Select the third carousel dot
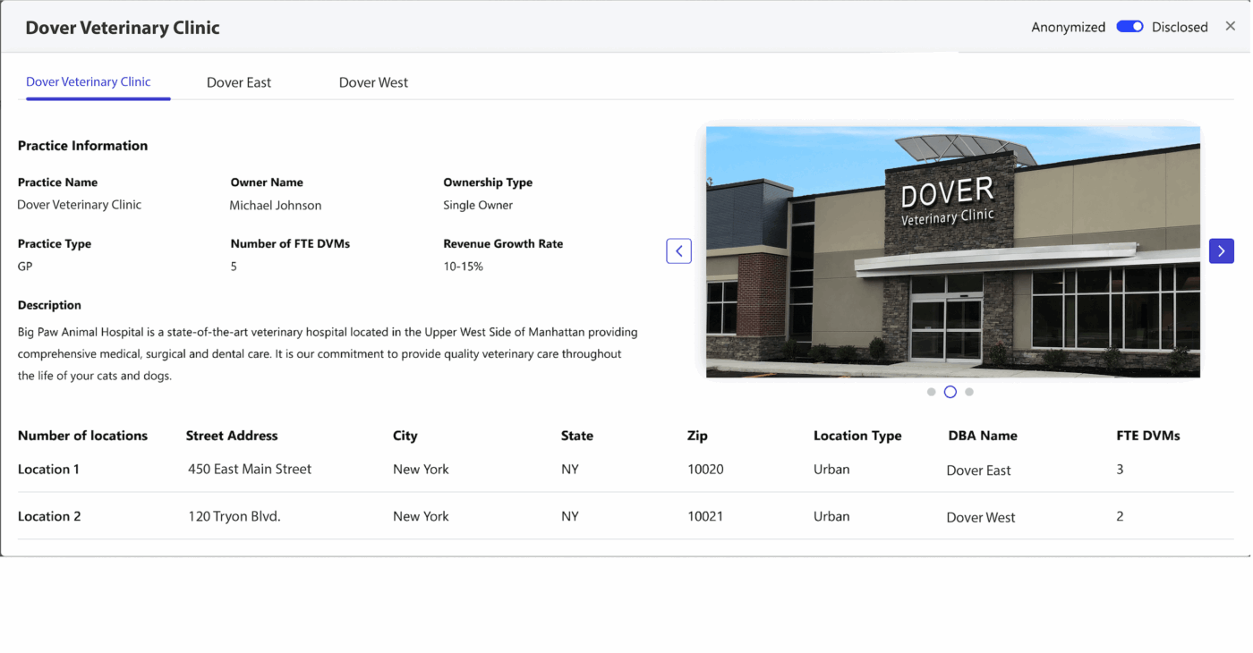This screenshot has height=653, width=1253. click(x=969, y=392)
